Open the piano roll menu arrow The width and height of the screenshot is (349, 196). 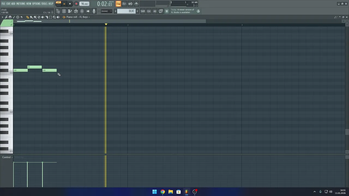(2, 17)
